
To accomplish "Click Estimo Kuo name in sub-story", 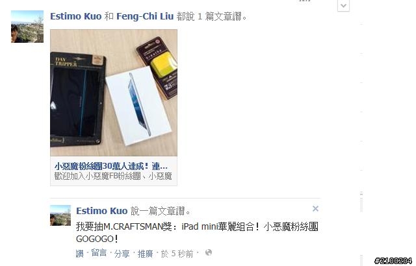I will 102,211.
